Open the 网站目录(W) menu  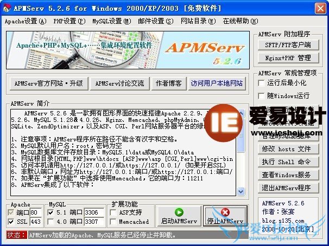tap(198, 21)
